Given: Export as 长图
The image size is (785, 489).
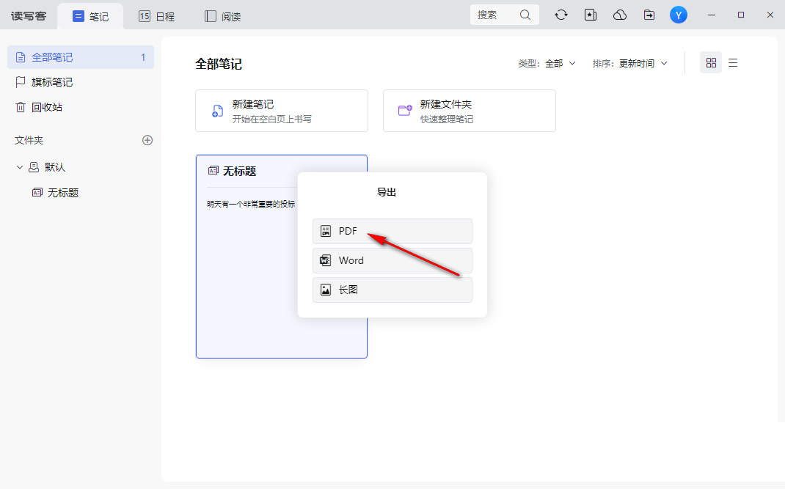Looking at the screenshot, I should pyautogui.click(x=392, y=290).
